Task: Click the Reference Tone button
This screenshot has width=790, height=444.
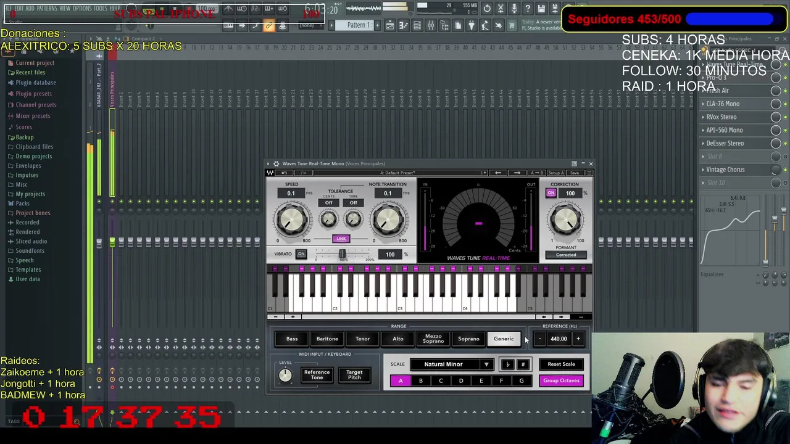Action: [317, 375]
